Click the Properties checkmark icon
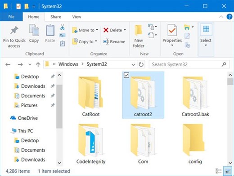Screen dimensions: 234x176 pyautogui.click(x=172, y=30)
